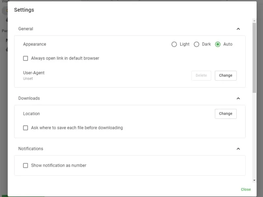Choose the Auto appearance radio option

pos(218,44)
